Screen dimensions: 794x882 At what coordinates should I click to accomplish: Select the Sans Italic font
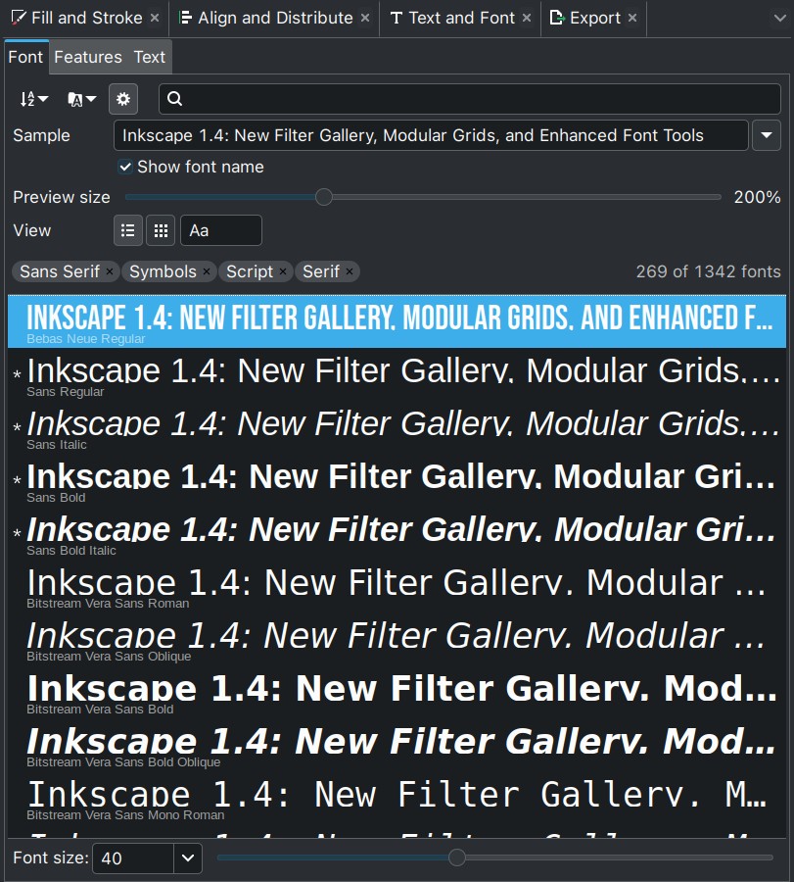397,427
